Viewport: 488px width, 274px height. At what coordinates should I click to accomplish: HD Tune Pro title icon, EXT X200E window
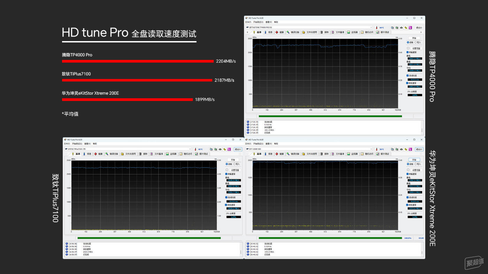246,140
